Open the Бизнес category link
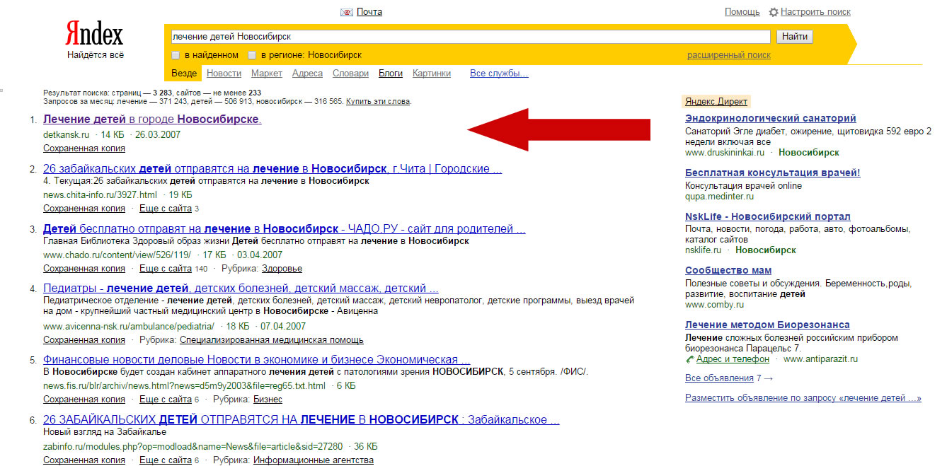The width and height of the screenshot is (947, 466). pyautogui.click(x=268, y=400)
